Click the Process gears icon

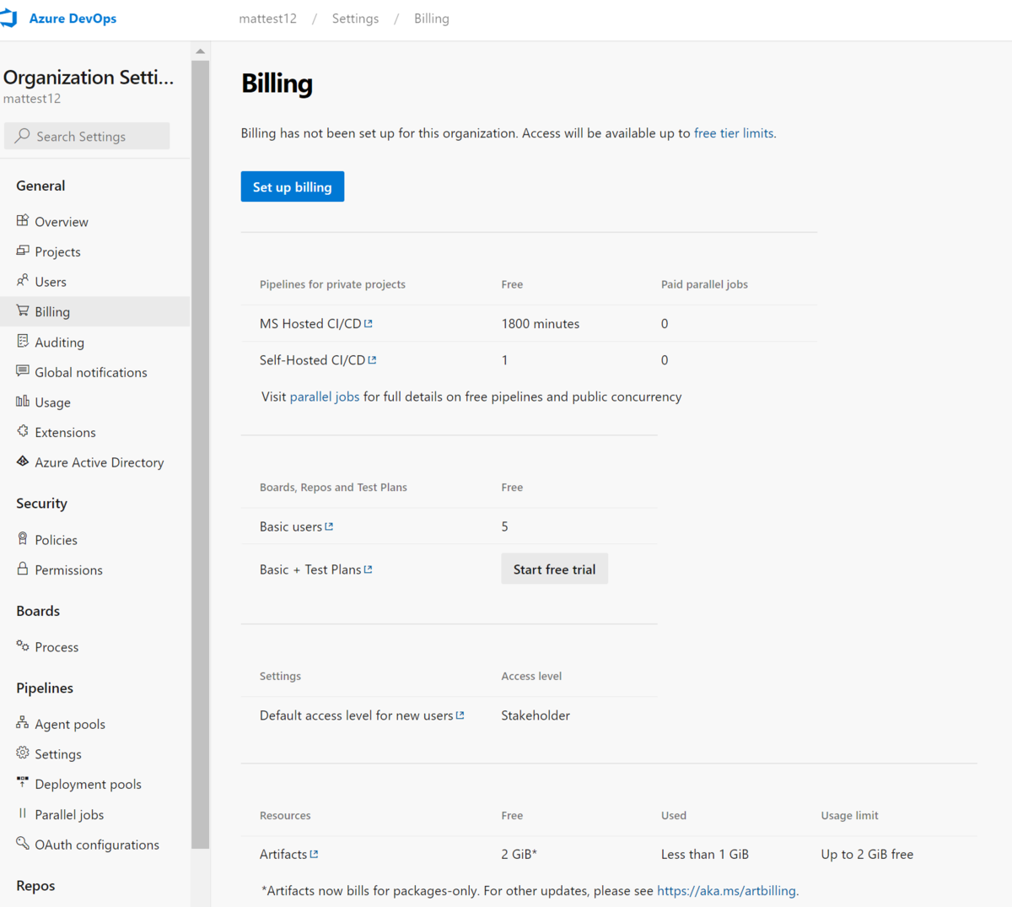tap(23, 645)
